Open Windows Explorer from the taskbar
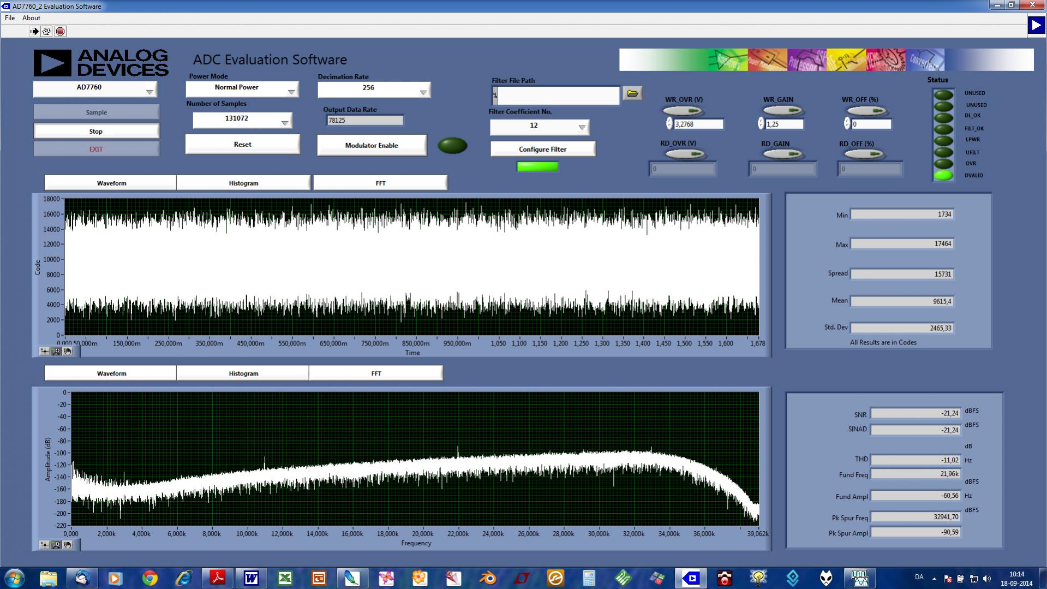The width and height of the screenshot is (1047, 589). coord(49,578)
